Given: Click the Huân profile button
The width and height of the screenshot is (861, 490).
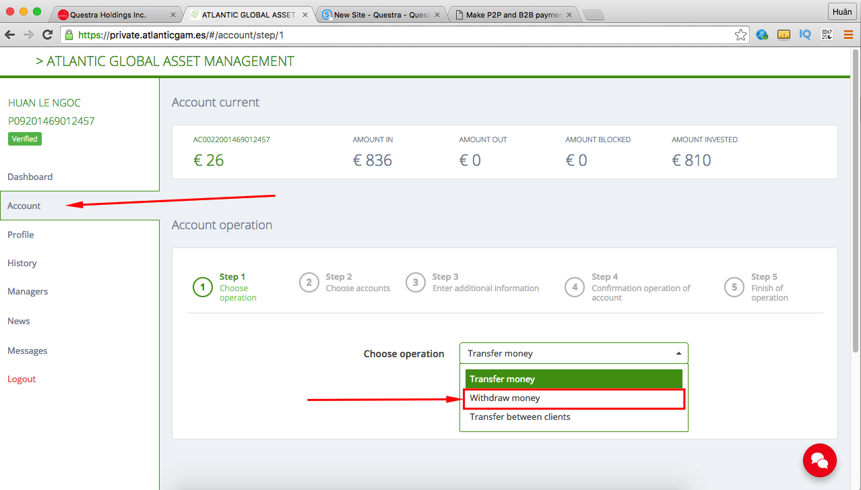Looking at the screenshot, I should (x=842, y=11).
